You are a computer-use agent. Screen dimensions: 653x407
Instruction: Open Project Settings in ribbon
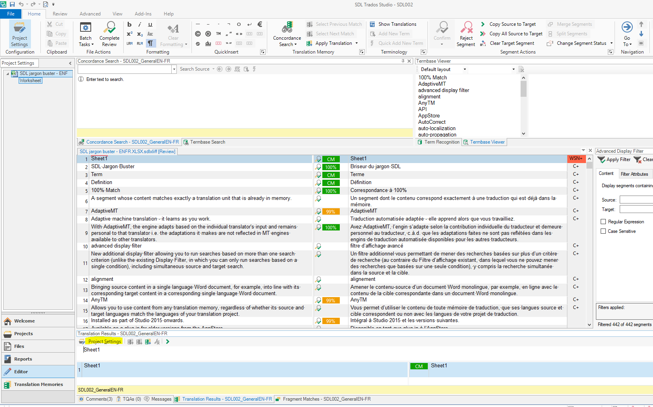(19, 34)
